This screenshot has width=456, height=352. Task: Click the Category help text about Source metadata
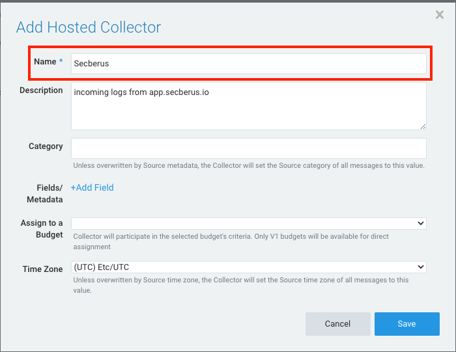coord(249,165)
